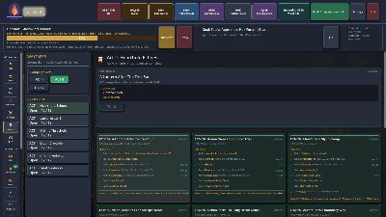The image size is (386, 217).
Task: Click the dark grey square button in the right banner
Action: pos(331,38)
